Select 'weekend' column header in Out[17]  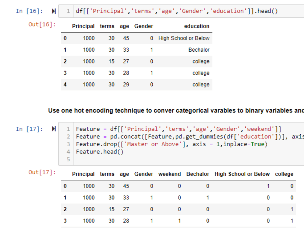click(169, 174)
